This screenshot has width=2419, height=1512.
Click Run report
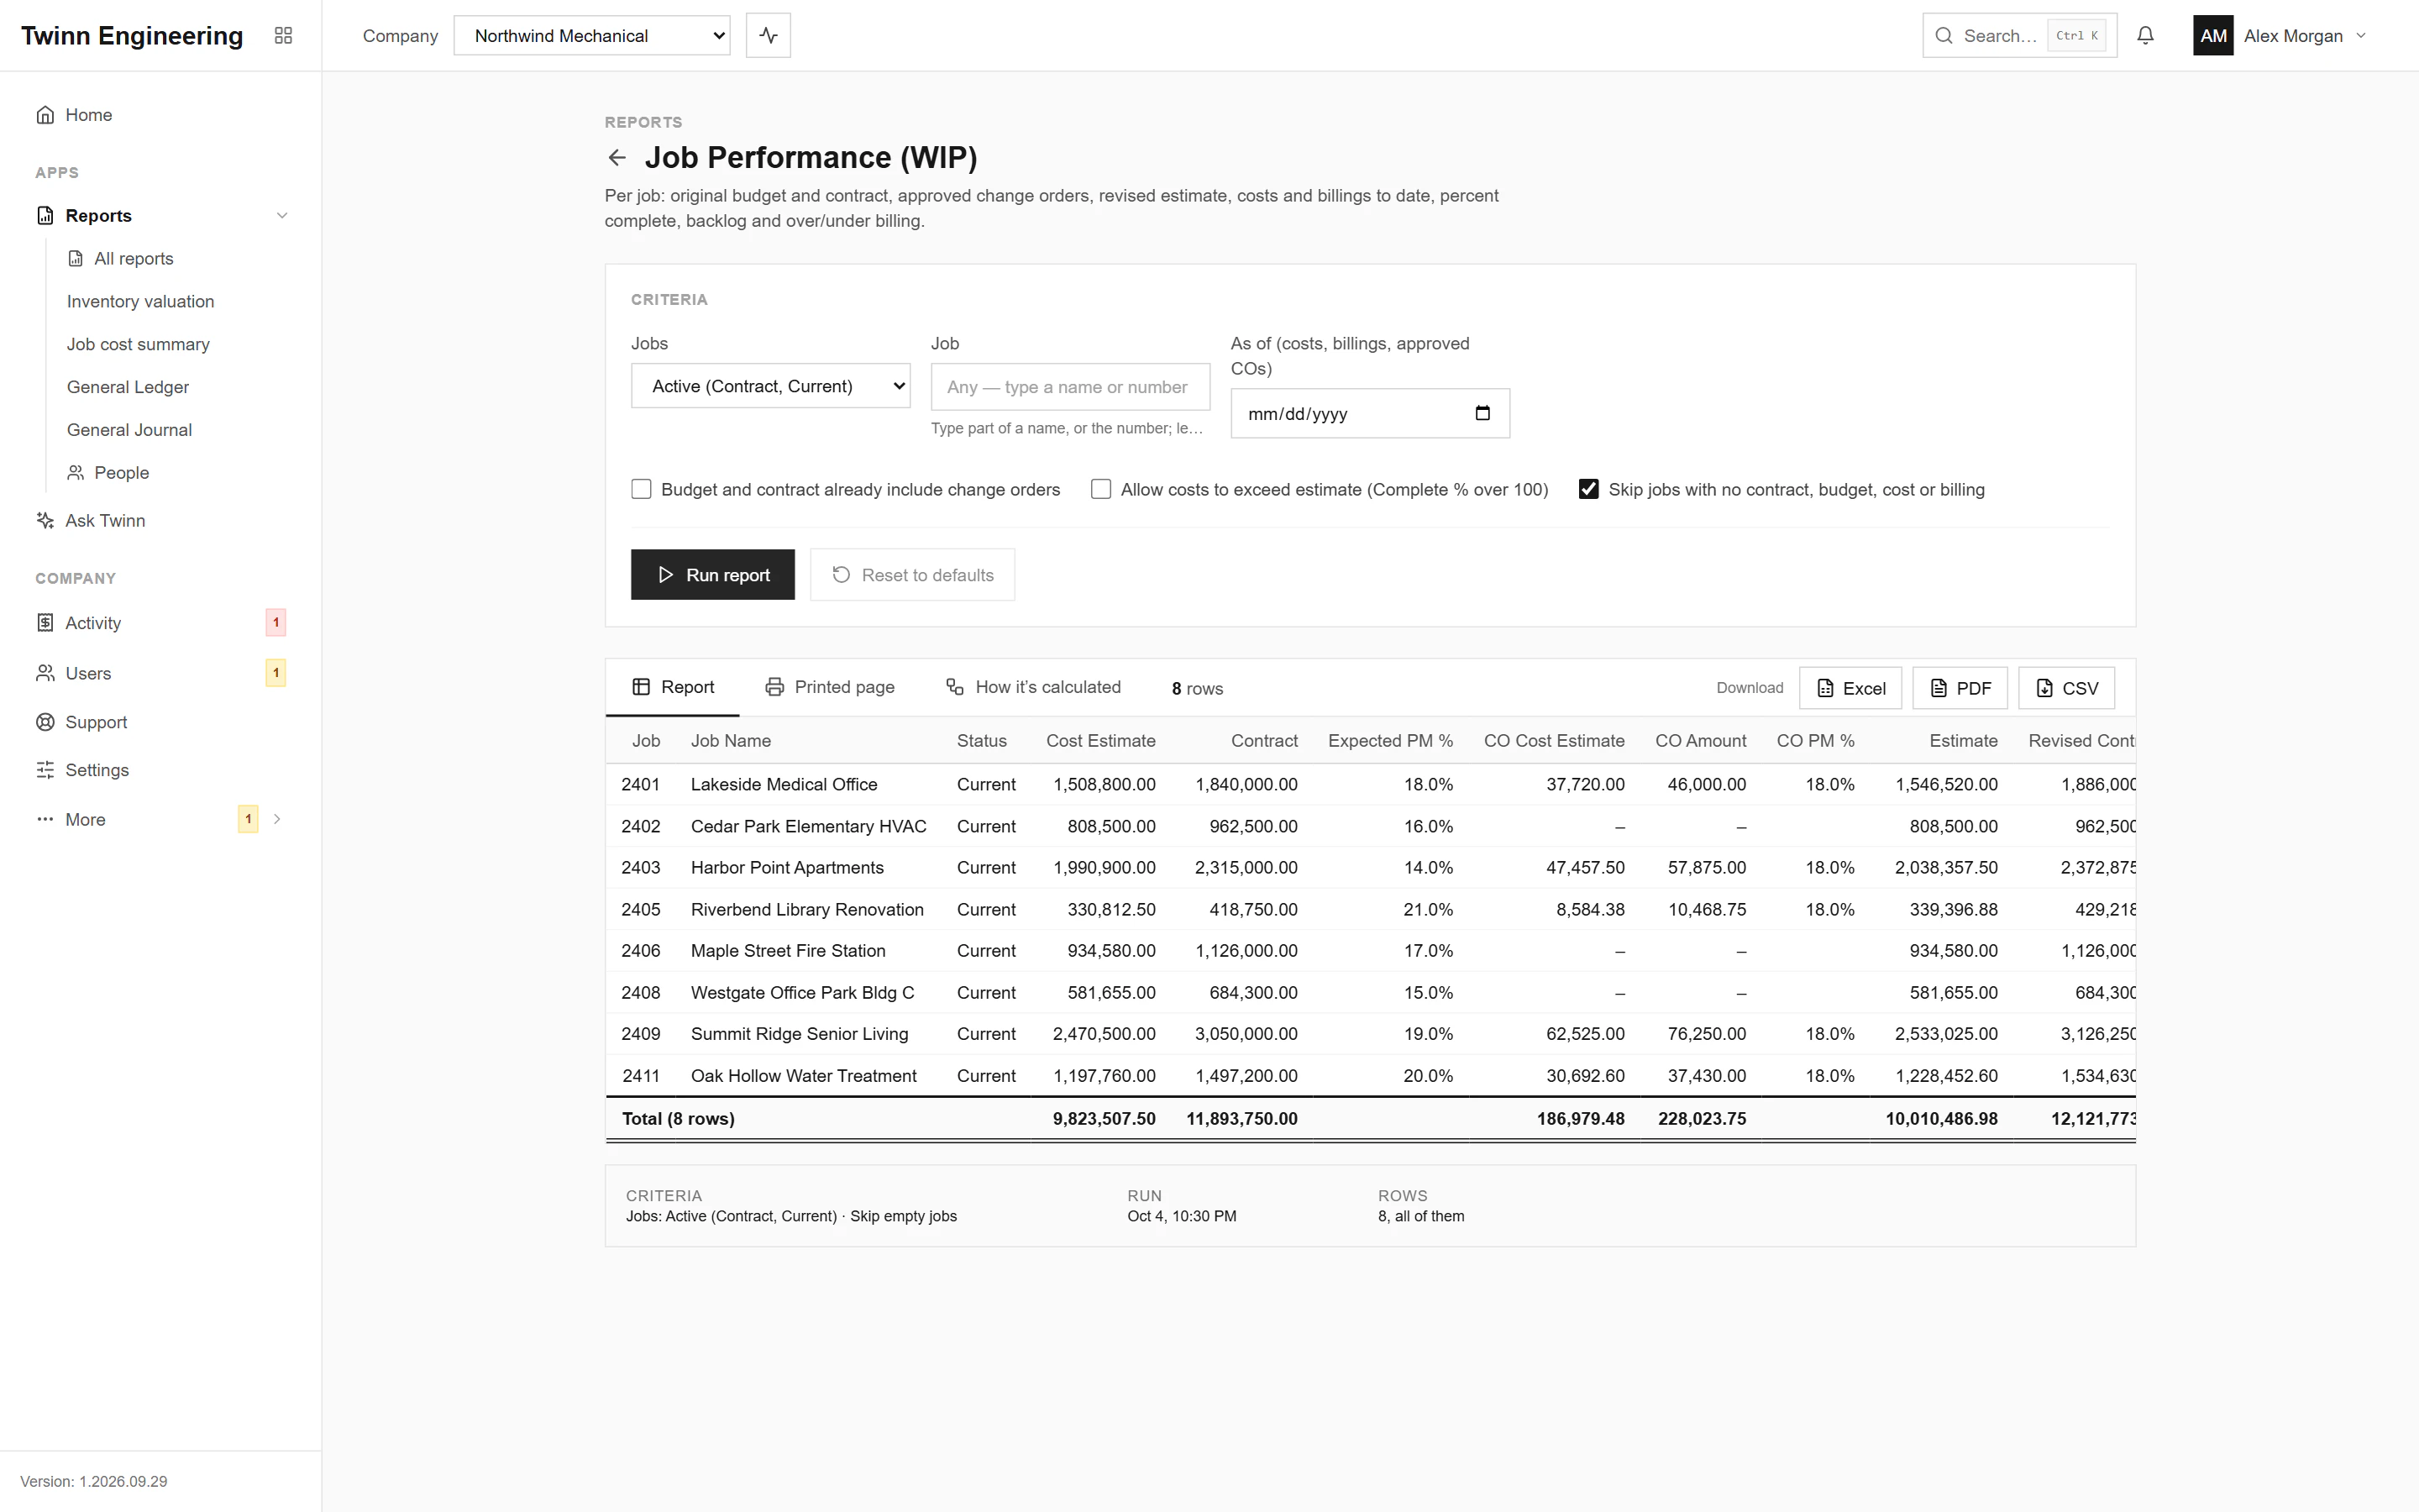[713, 574]
